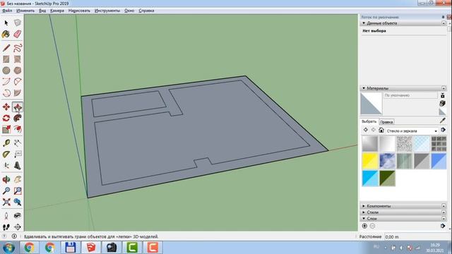Activate the Position Camera tool

point(6,216)
